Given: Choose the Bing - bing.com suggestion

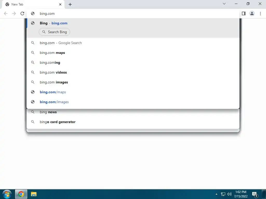Looking at the screenshot, I should [133, 23].
